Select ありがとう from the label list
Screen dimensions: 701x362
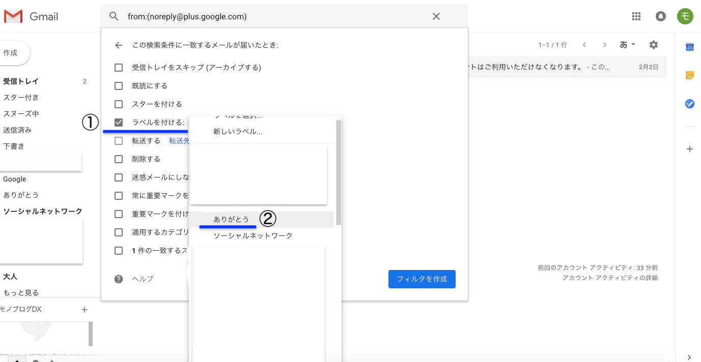[231, 219]
